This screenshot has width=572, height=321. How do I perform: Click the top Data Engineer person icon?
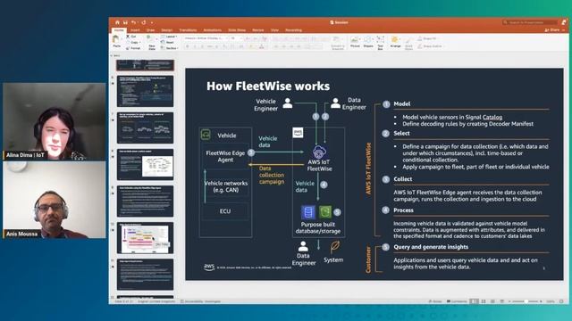coord(335,103)
